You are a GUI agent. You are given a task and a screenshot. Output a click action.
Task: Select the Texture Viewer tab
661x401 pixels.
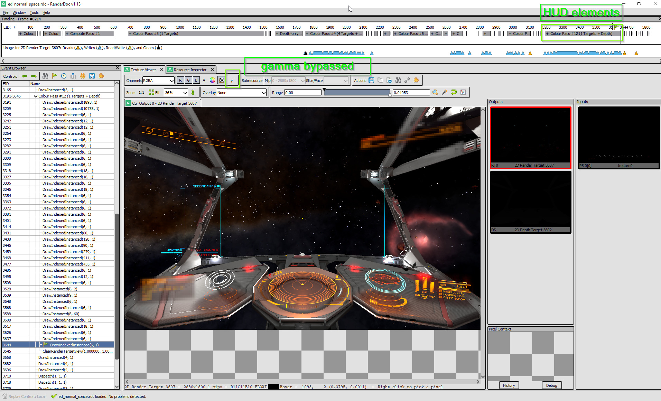[x=143, y=69]
